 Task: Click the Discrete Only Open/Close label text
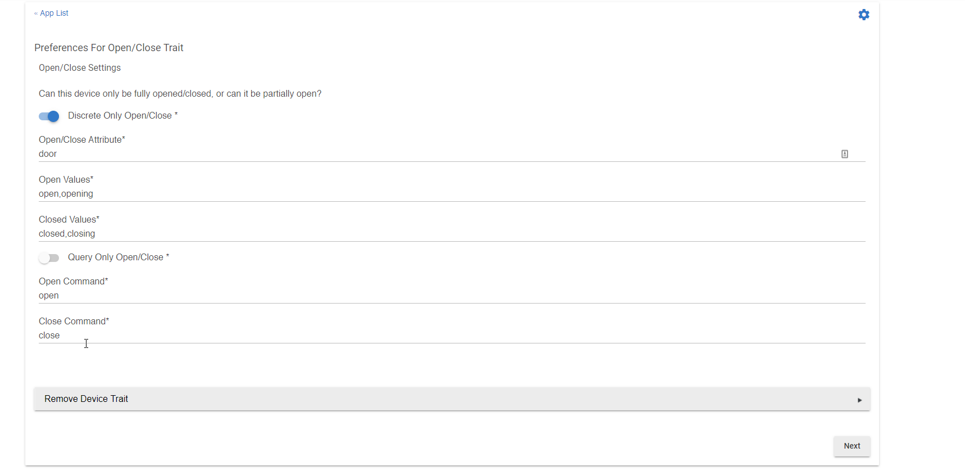point(120,116)
